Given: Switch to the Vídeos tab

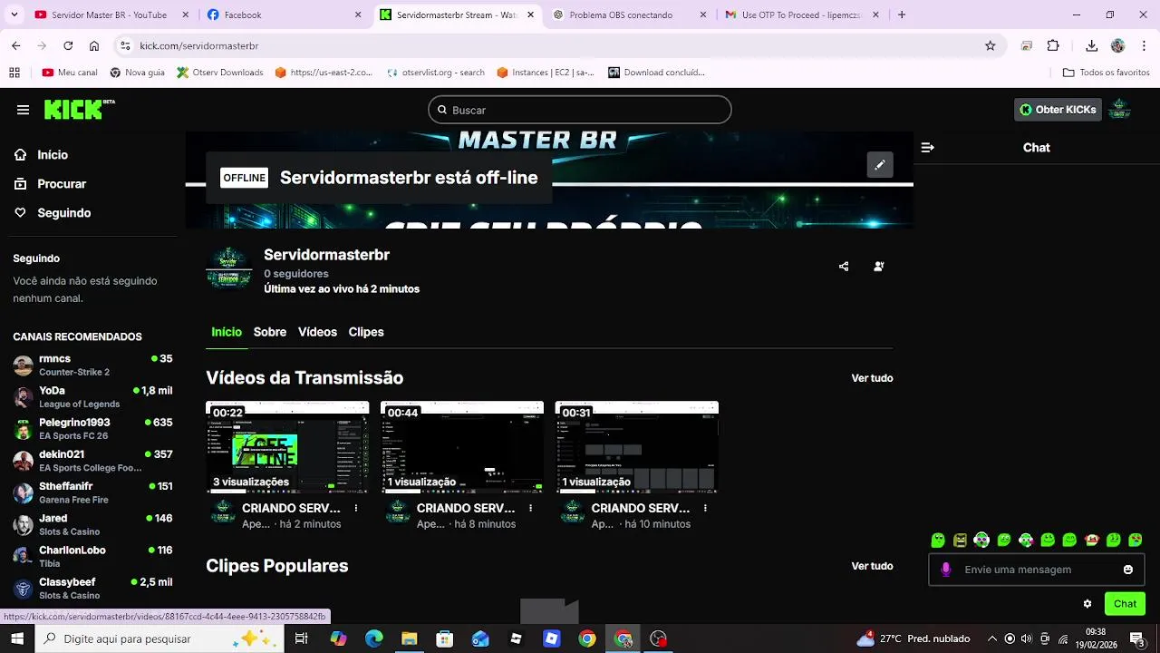Looking at the screenshot, I should coord(317,332).
